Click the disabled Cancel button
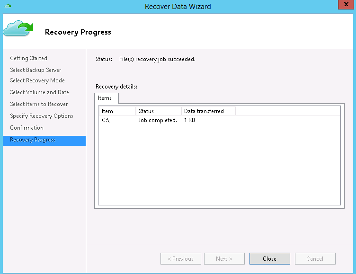 (315, 258)
